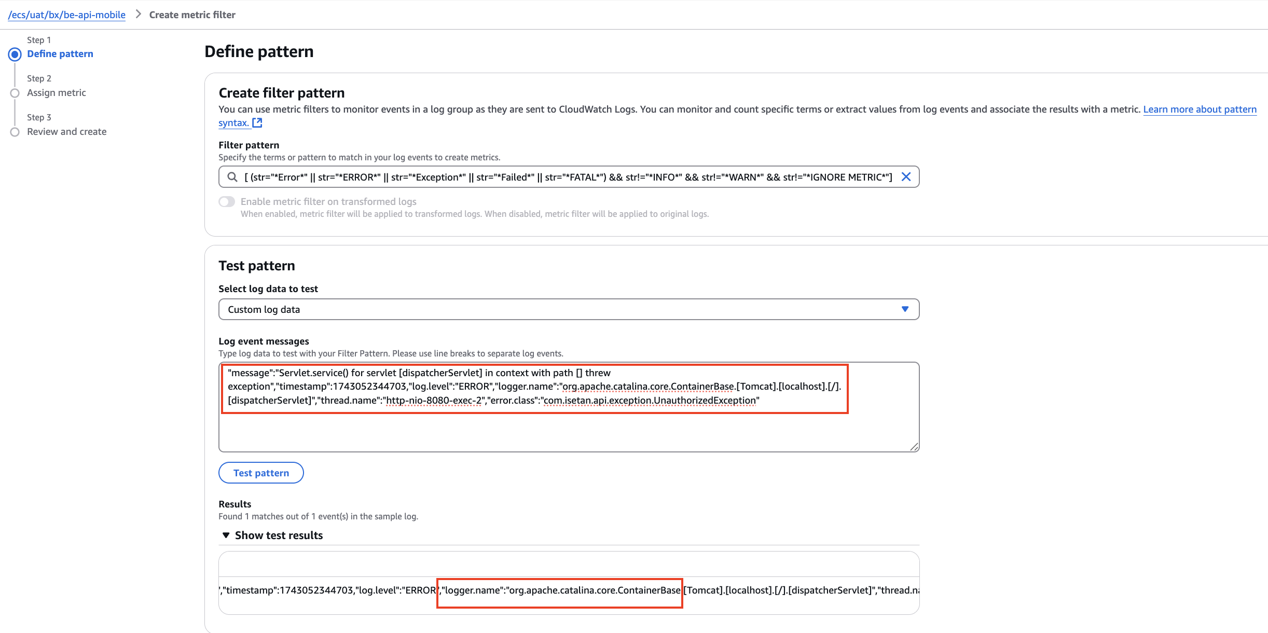
Task: Open the external link icon after syntax
Action: coord(257,123)
